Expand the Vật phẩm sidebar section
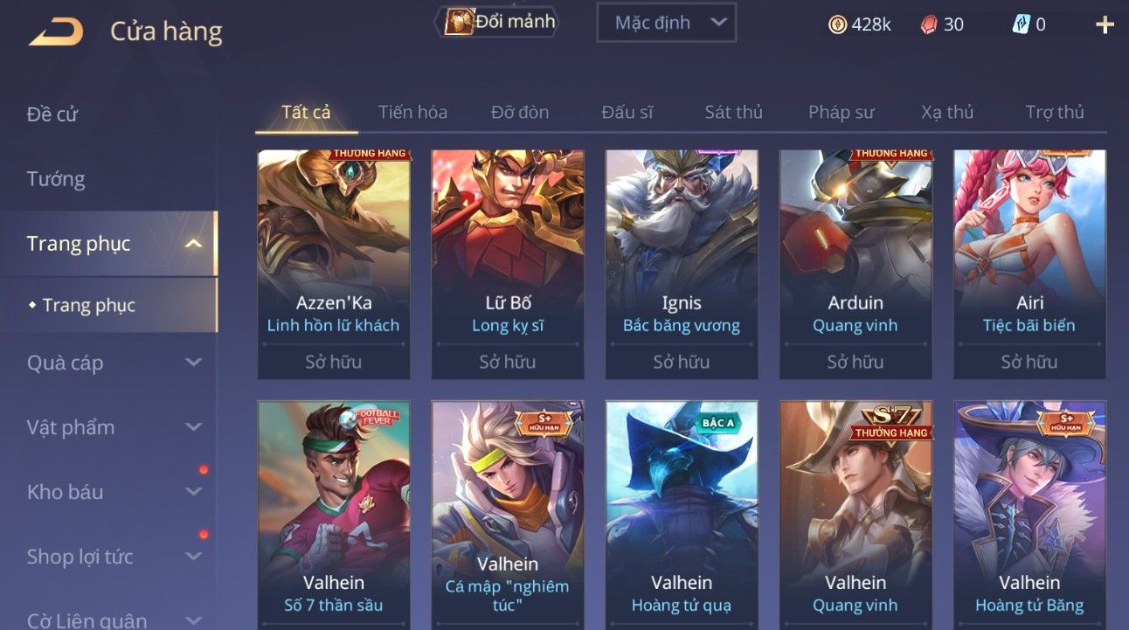Image resolution: width=1129 pixels, height=630 pixels. click(x=194, y=427)
